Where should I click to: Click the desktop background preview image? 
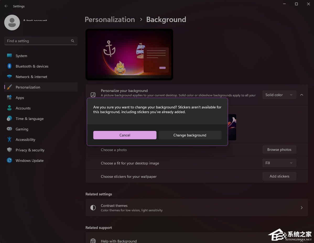[129, 55]
